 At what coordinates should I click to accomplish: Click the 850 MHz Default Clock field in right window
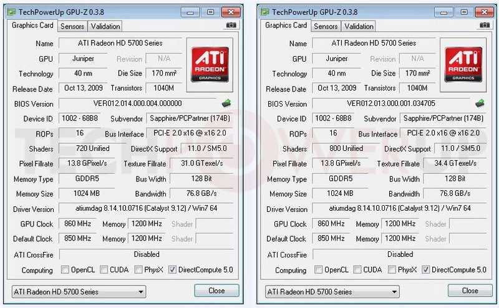pyautogui.click(x=331, y=239)
